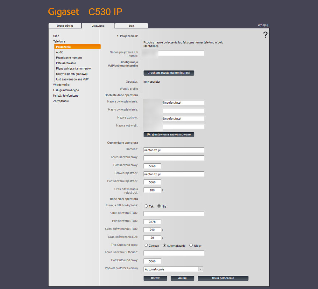Click the Anuluj button to cancel
This screenshot has height=289, width=318.
click(x=182, y=278)
